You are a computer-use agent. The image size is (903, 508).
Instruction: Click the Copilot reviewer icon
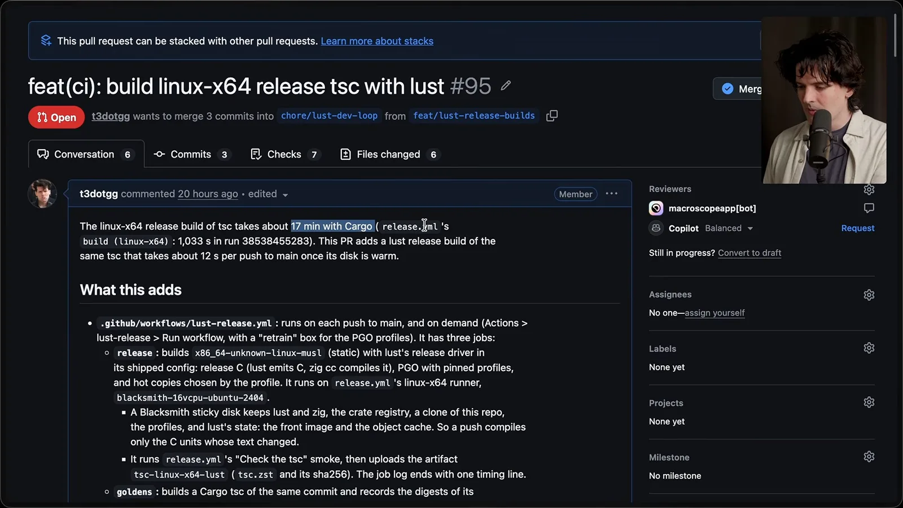[656, 228]
